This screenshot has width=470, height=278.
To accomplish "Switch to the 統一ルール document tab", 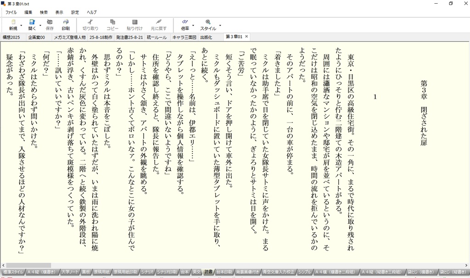I will (x=157, y=38).
